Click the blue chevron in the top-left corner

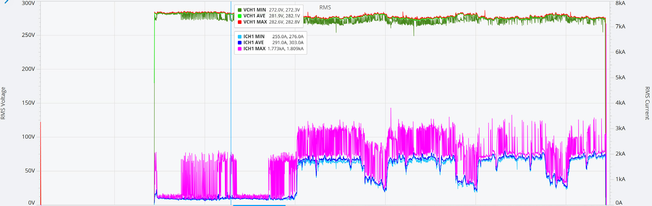[x=6, y=1]
